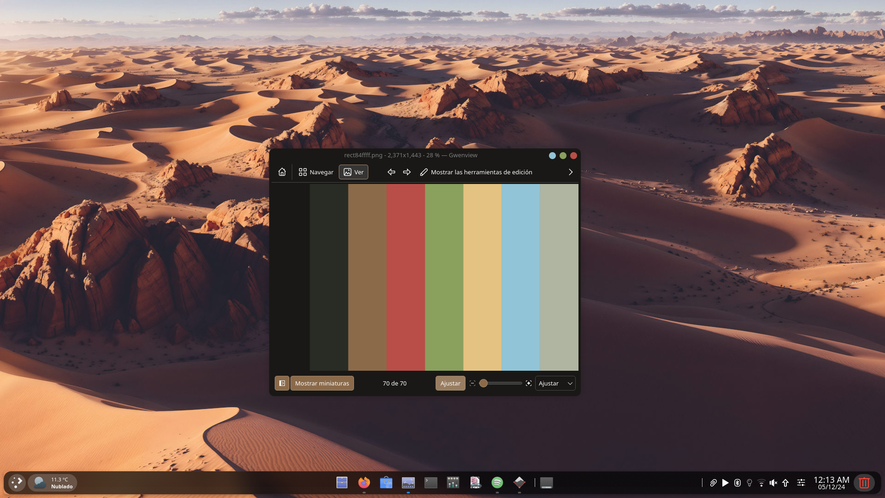Screen dimensions: 885x498
Task: Open Spotify from the dock
Action: 497,483
